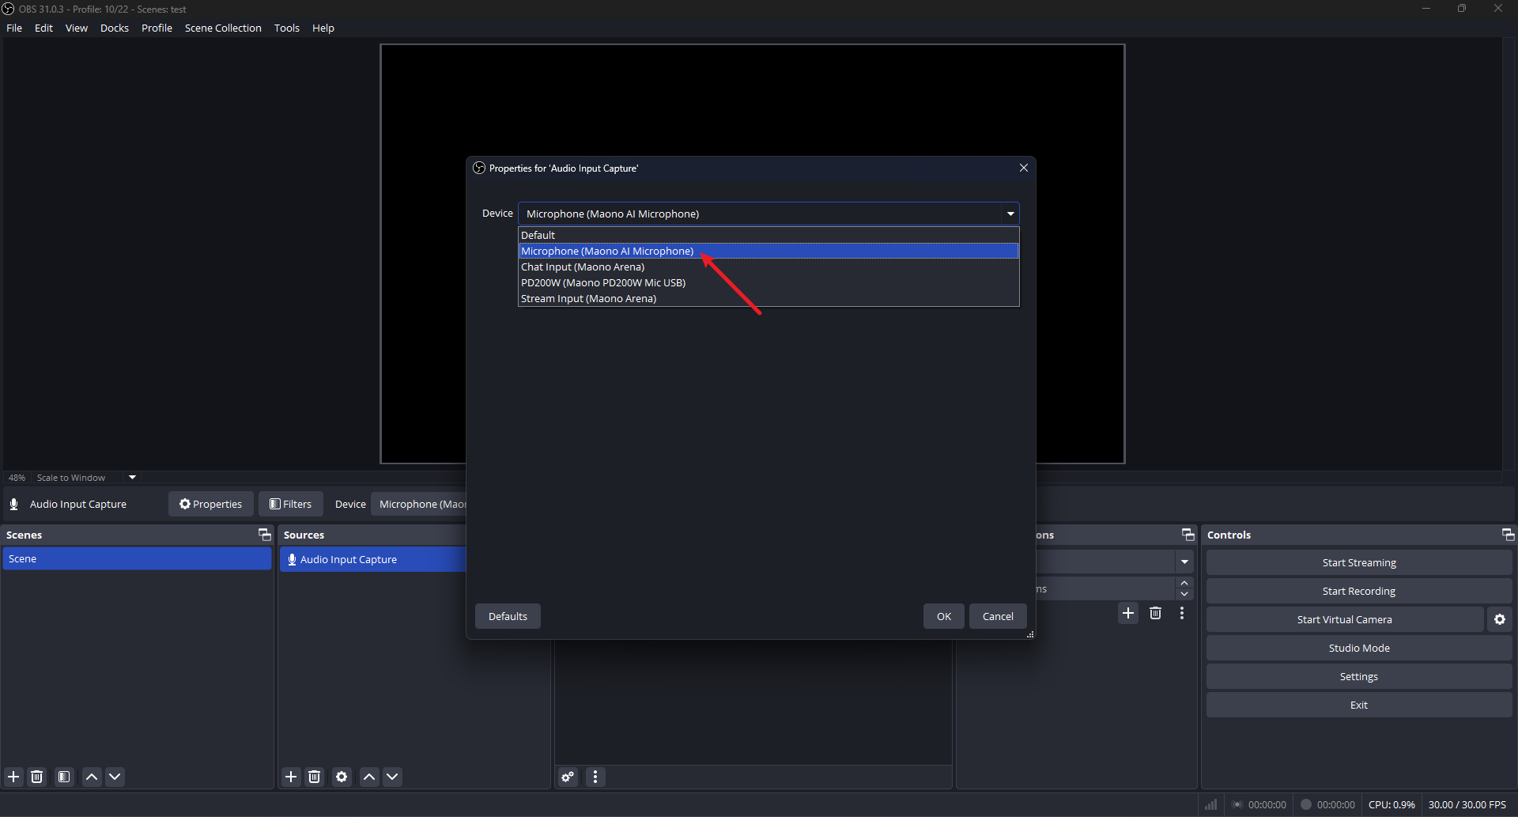This screenshot has width=1518, height=817.
Task: Open source properties gear in Sources panel
Action: [x=342, y=777]
